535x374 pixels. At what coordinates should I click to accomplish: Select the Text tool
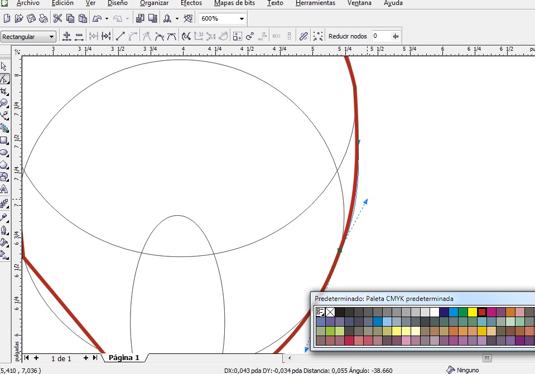(x=4, y=189)
